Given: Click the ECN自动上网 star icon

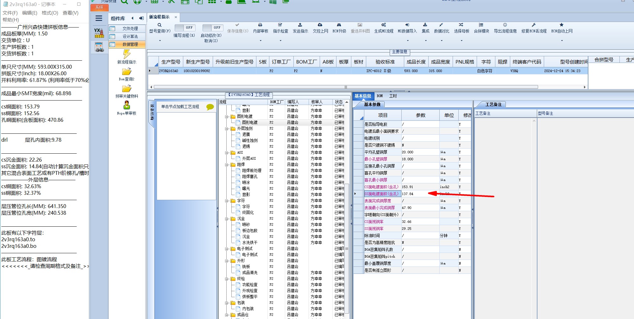Looking at the screenshot, I should pos(562,25).
